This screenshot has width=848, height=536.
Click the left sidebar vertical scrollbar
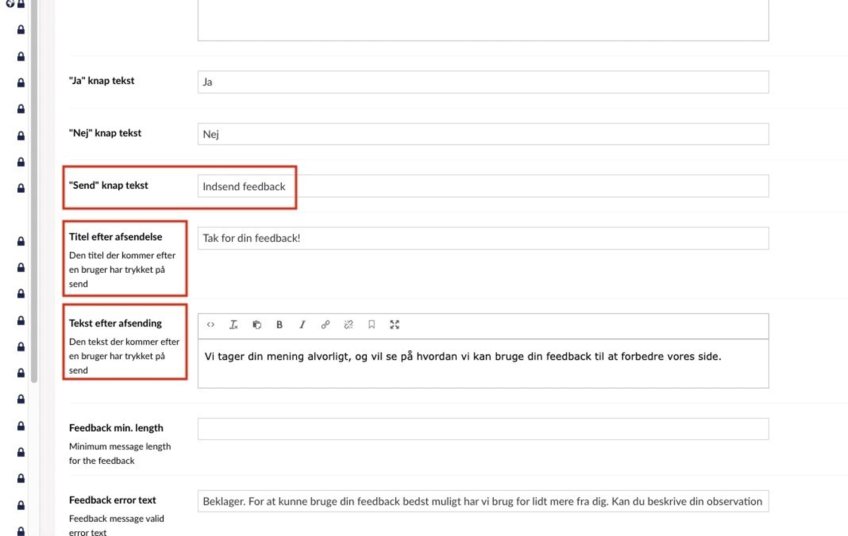[x=34, y=191]
